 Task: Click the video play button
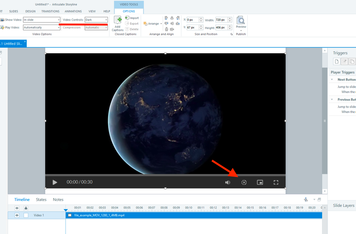pos(55,182)
